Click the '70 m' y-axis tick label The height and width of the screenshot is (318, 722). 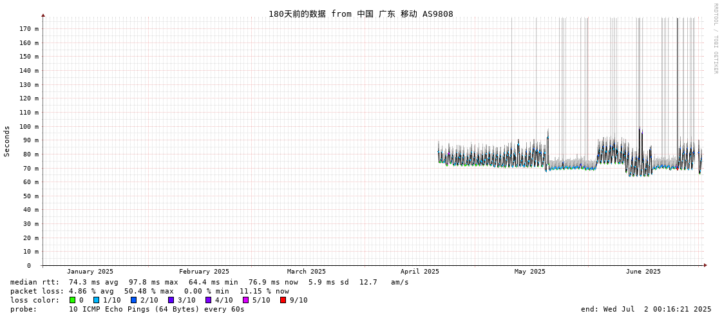click(x=32, y=168)
